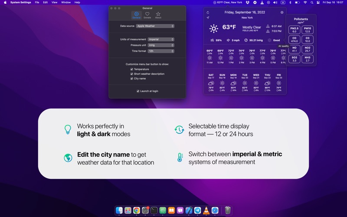This screenshot has height=217, width=347.
Task: Click the SAT partly cloudy forecast icon
Action: pyautogui.click(x=211, y=83)
